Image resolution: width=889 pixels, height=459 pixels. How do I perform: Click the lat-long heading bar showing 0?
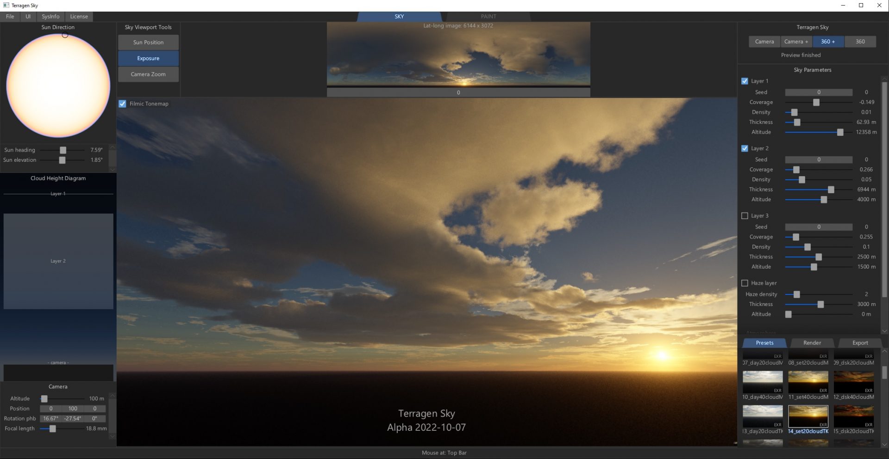(x=458, y=92)
